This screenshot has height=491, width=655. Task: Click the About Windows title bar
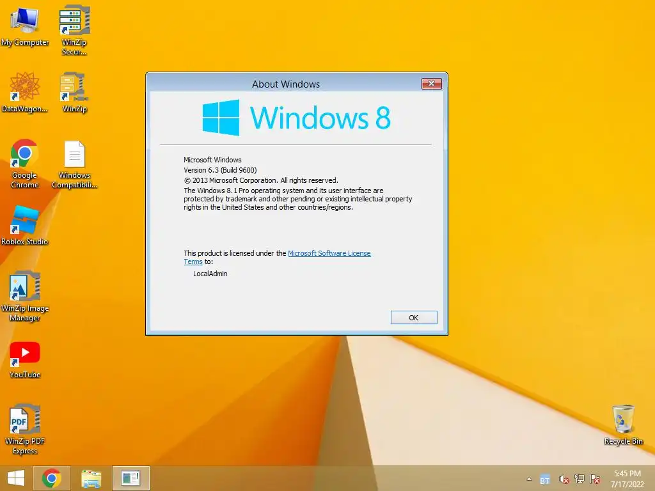point(286,84)
